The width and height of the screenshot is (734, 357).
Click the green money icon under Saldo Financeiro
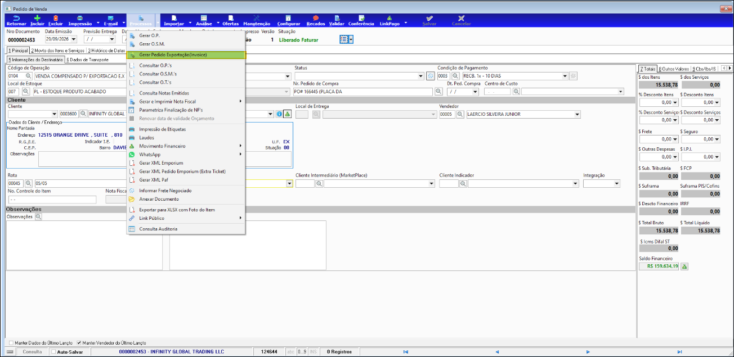[685, 266]
